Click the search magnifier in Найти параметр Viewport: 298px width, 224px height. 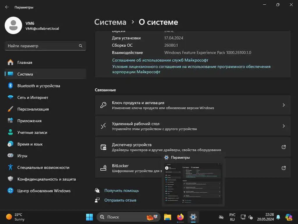click(x=80, y=46)
